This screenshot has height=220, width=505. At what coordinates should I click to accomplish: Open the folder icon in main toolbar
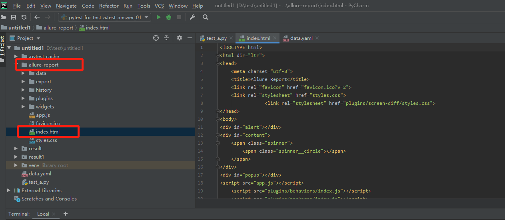click(4, 17)
